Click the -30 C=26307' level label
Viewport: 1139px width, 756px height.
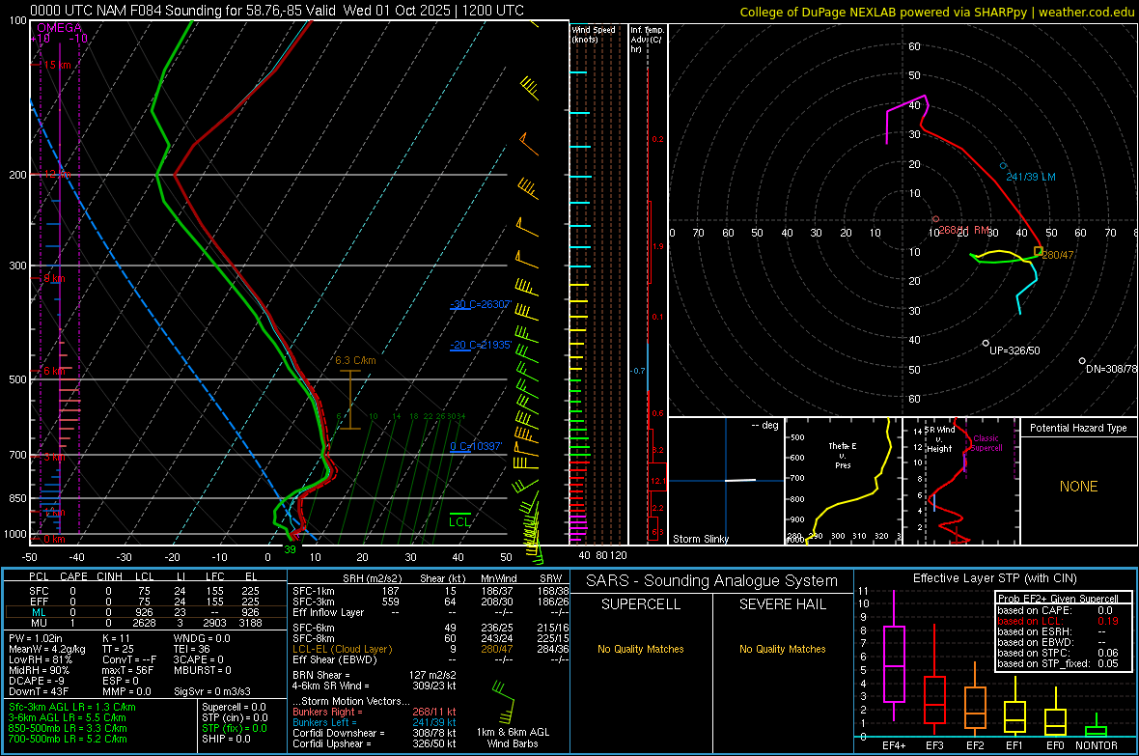point(480,304)
